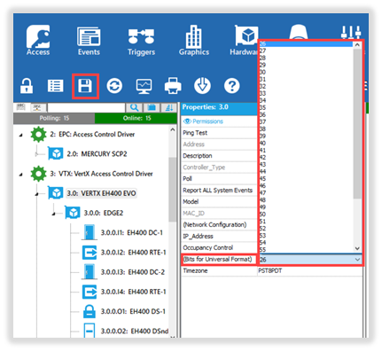Click the tree panel scroll up arrow

(x=173, y=130)
